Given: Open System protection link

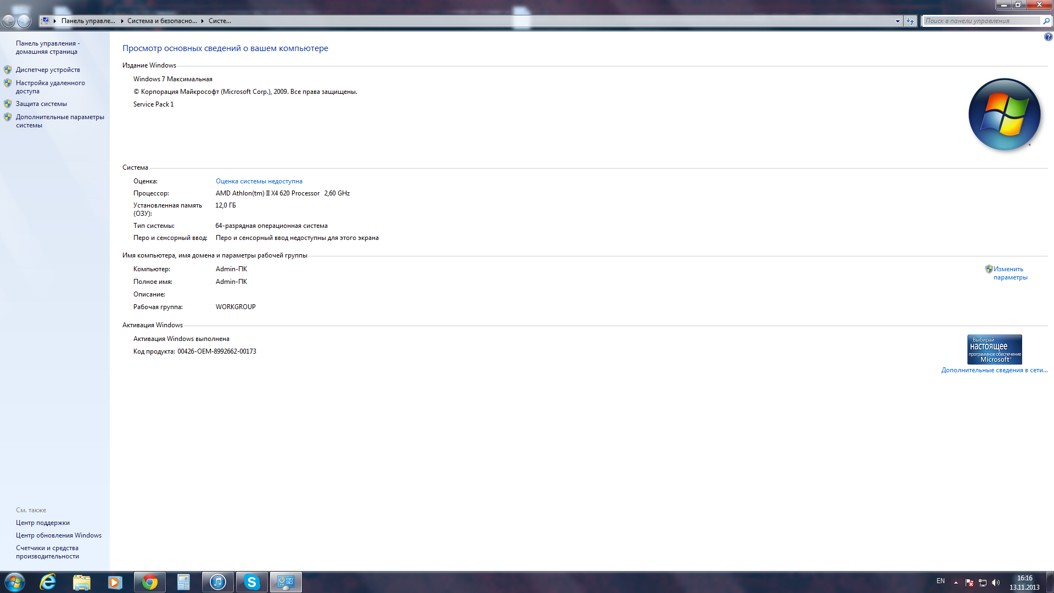Looking at the screenshot, I should [x=41, y=104].
